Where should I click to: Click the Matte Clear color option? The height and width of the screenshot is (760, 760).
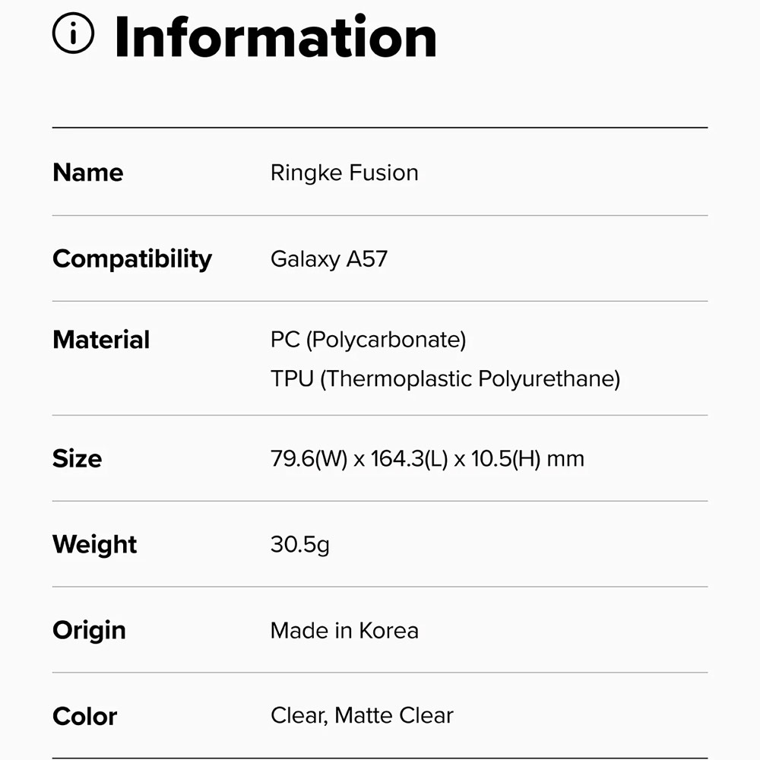point(394,716)
